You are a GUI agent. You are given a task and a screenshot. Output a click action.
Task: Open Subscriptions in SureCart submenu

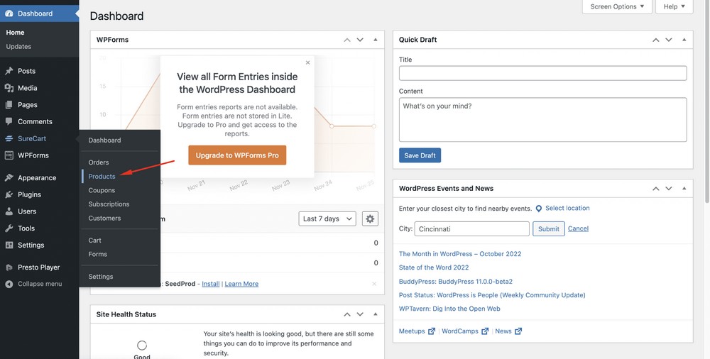(x=109, y=204)
